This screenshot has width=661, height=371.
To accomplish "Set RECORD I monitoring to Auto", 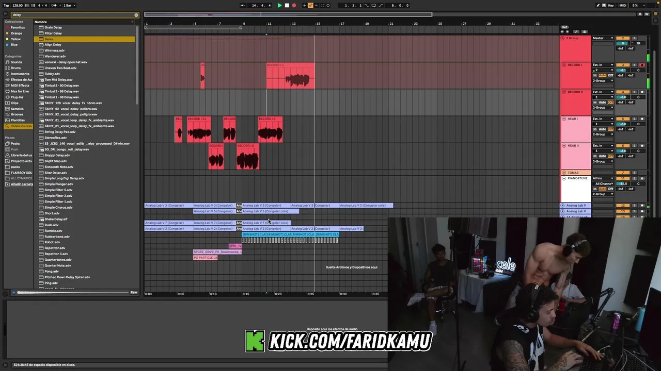I will [x=603, y=75].
